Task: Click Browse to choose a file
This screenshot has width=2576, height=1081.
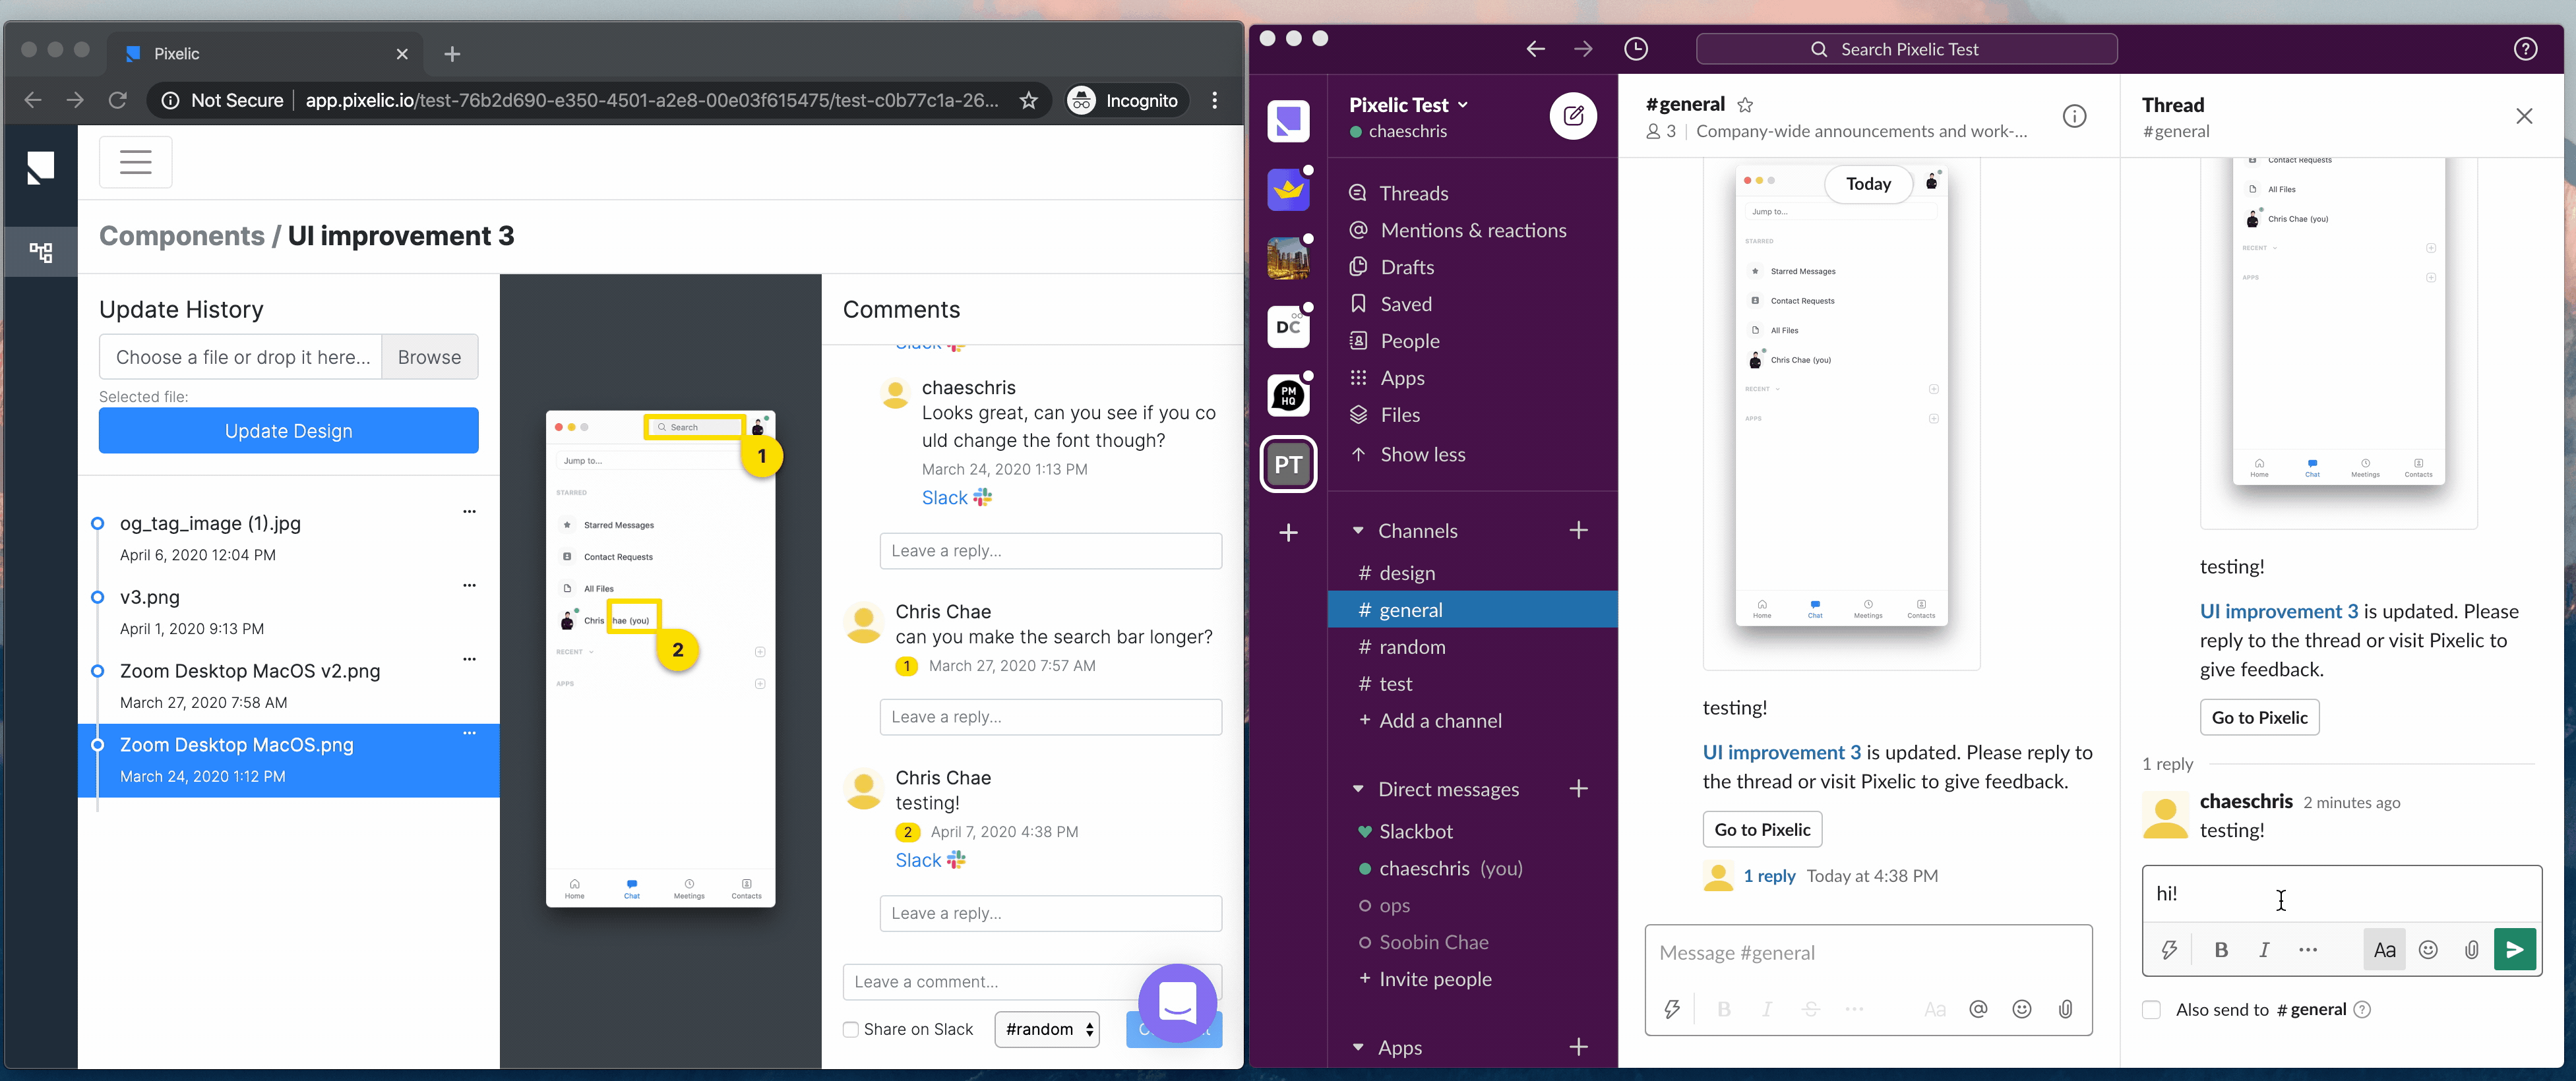Action: [x=429, y=358]
